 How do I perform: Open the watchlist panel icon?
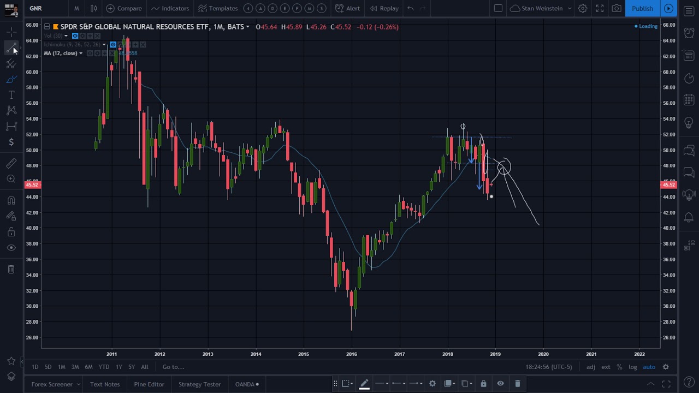pyautogui.click(x=689, y=11)
